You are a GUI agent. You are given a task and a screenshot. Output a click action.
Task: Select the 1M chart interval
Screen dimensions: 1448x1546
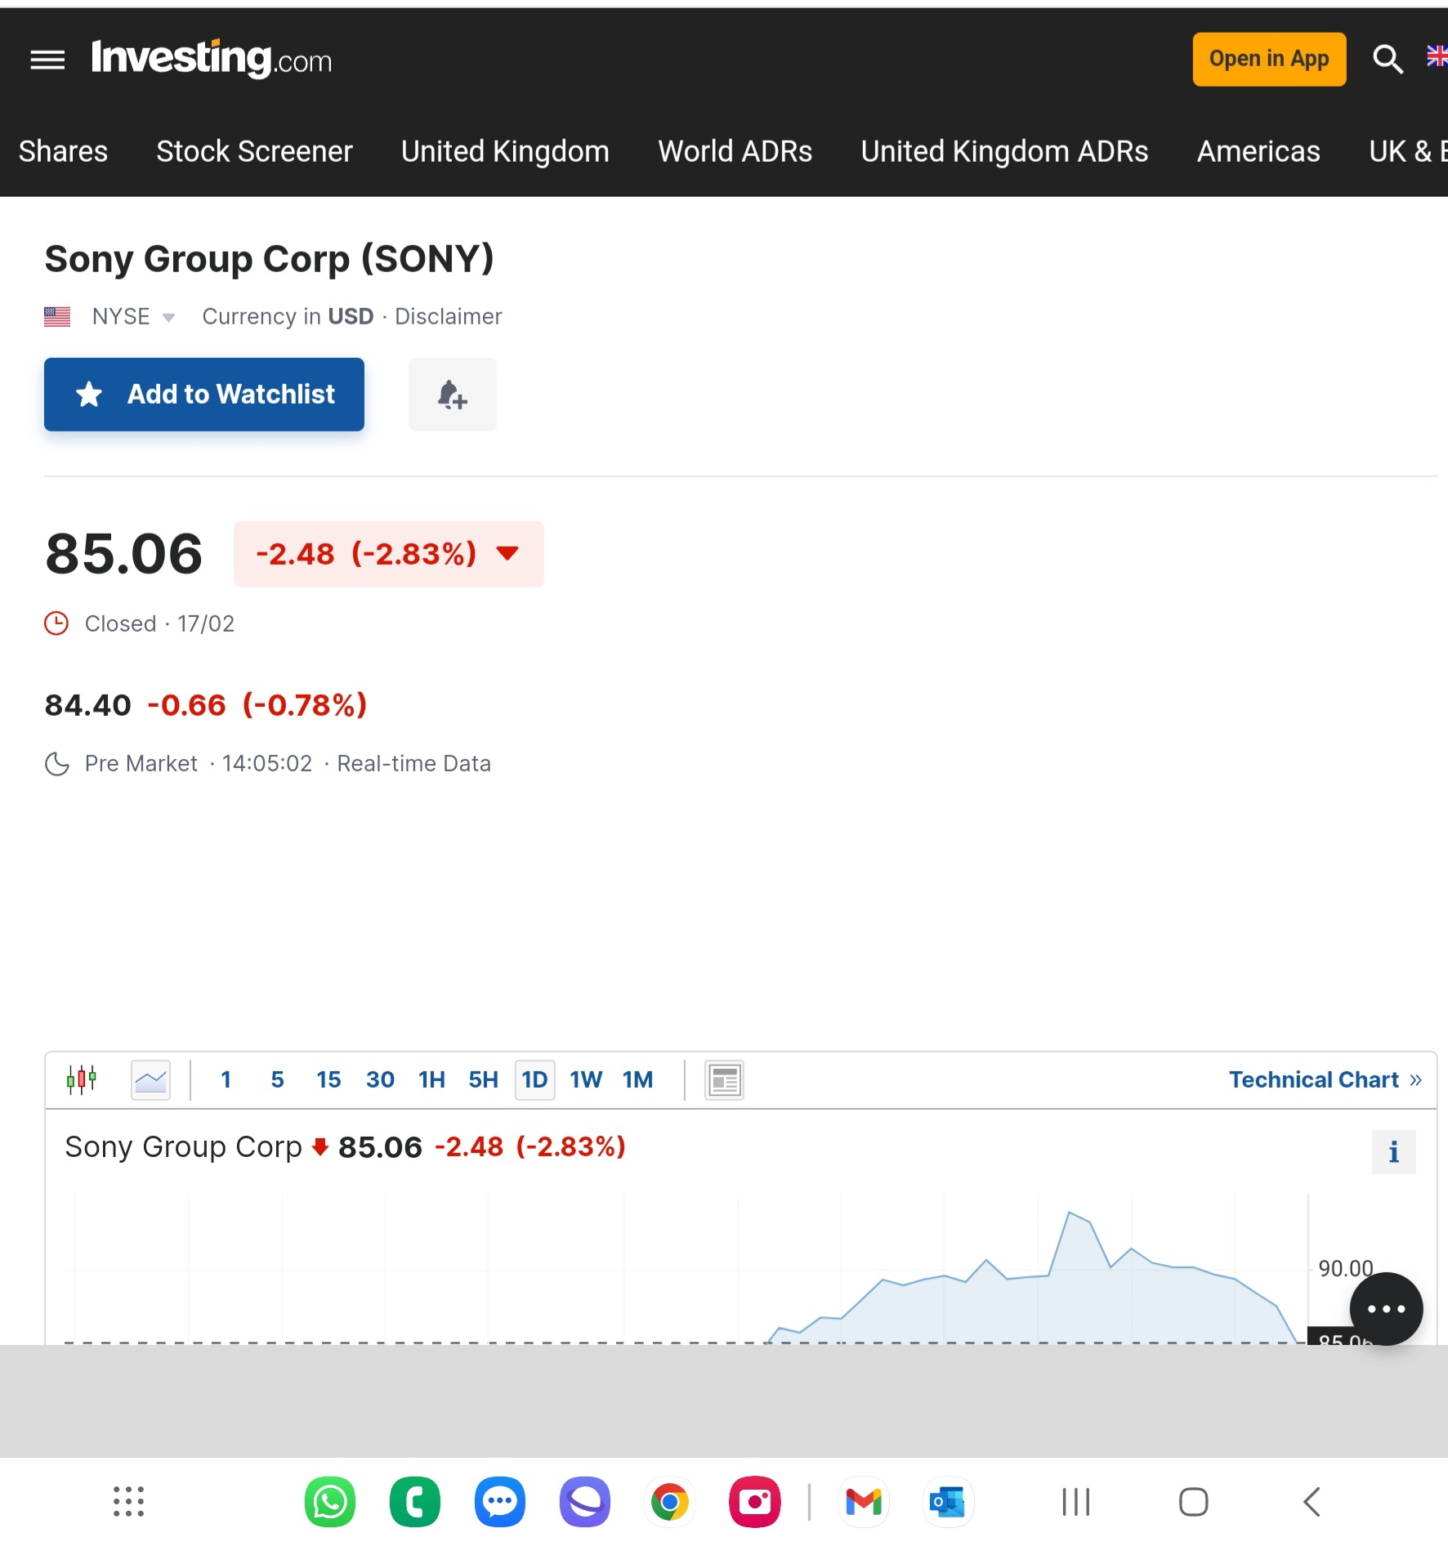pyautogui.click(x=637, y=1079)
